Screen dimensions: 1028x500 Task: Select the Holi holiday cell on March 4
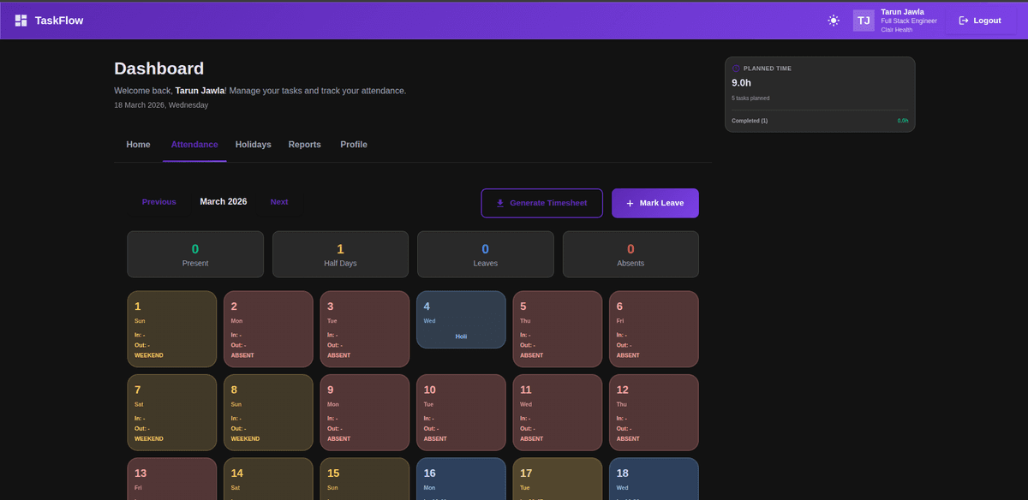[461, 319]
